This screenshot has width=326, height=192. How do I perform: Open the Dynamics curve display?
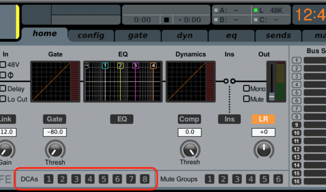click(x=191, y=82)
